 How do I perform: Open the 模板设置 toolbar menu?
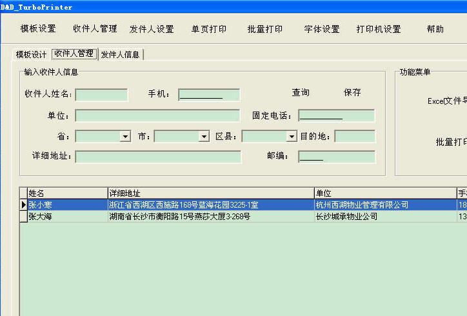[38, 29]
